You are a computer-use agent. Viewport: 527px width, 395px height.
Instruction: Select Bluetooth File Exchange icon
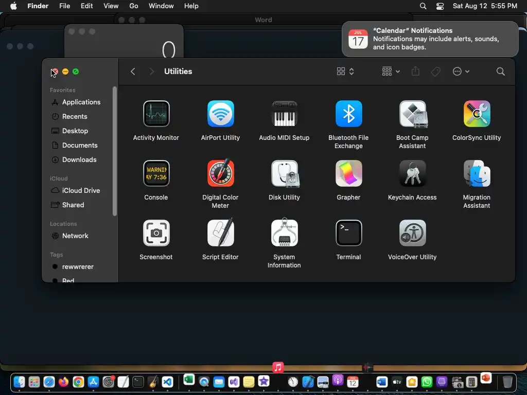tap(348, 114)
